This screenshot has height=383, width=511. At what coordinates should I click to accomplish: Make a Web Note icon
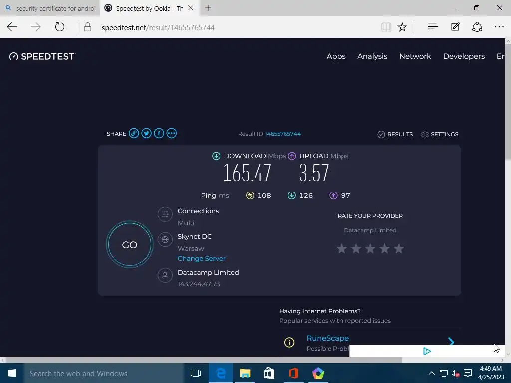455,27
